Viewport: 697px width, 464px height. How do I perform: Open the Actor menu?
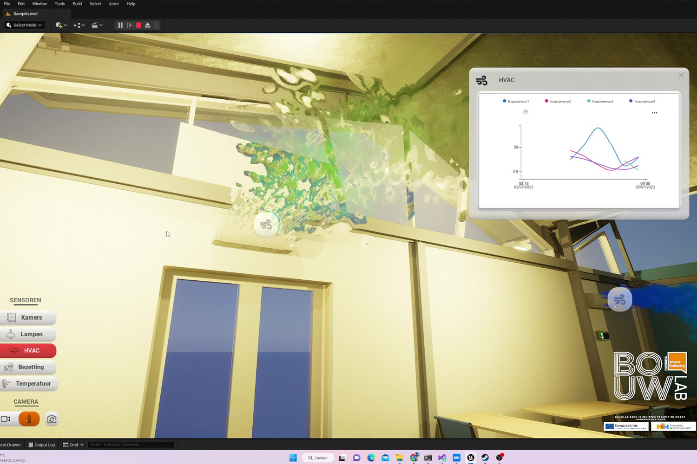114,4
